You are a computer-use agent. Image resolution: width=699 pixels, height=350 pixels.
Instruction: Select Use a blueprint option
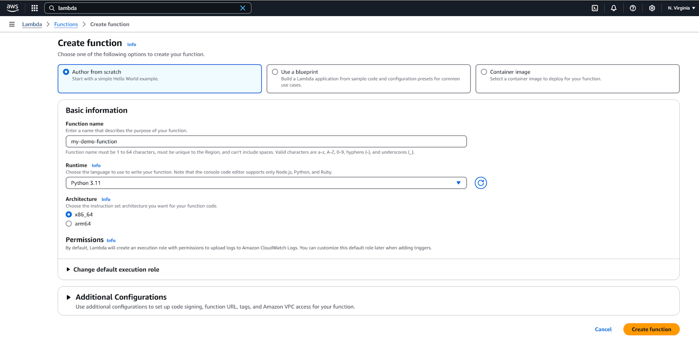[368, 79]
